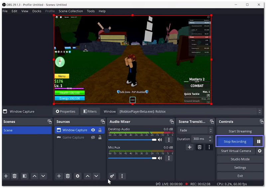Pop out the Sources dock icon
Viewport: 266px width, 188px height.
pyautogui.click(x=103, y=121)
